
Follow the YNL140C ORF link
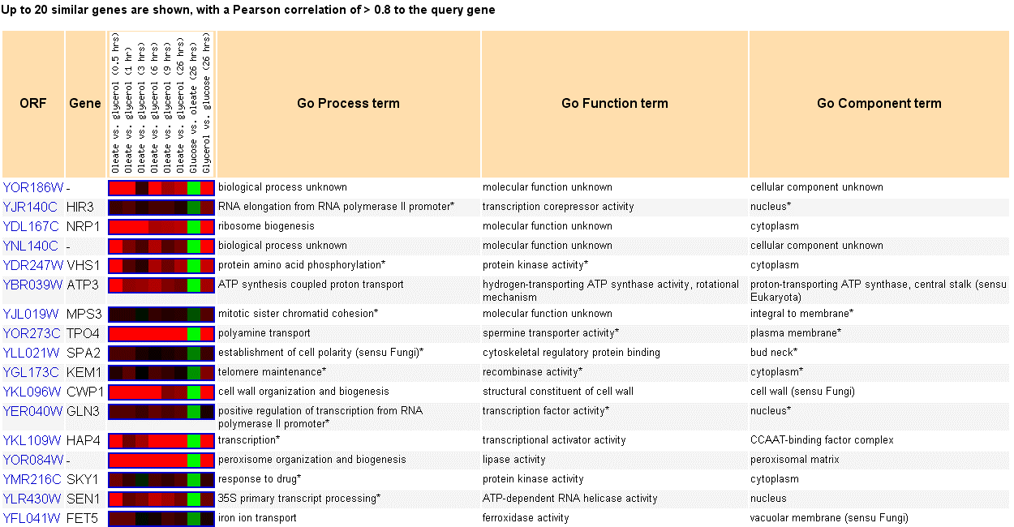pyautogui.click(x=31, y=246)
